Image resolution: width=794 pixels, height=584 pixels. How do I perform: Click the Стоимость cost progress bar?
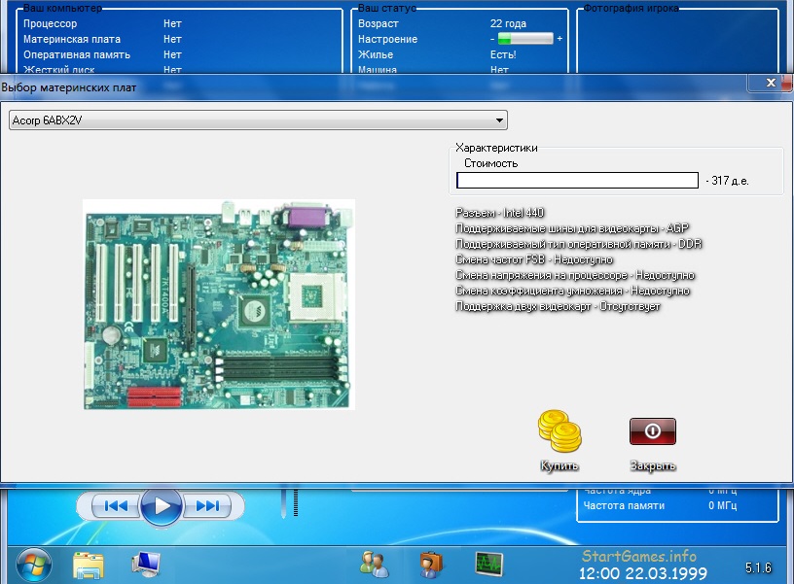click(x=577, y=181)
